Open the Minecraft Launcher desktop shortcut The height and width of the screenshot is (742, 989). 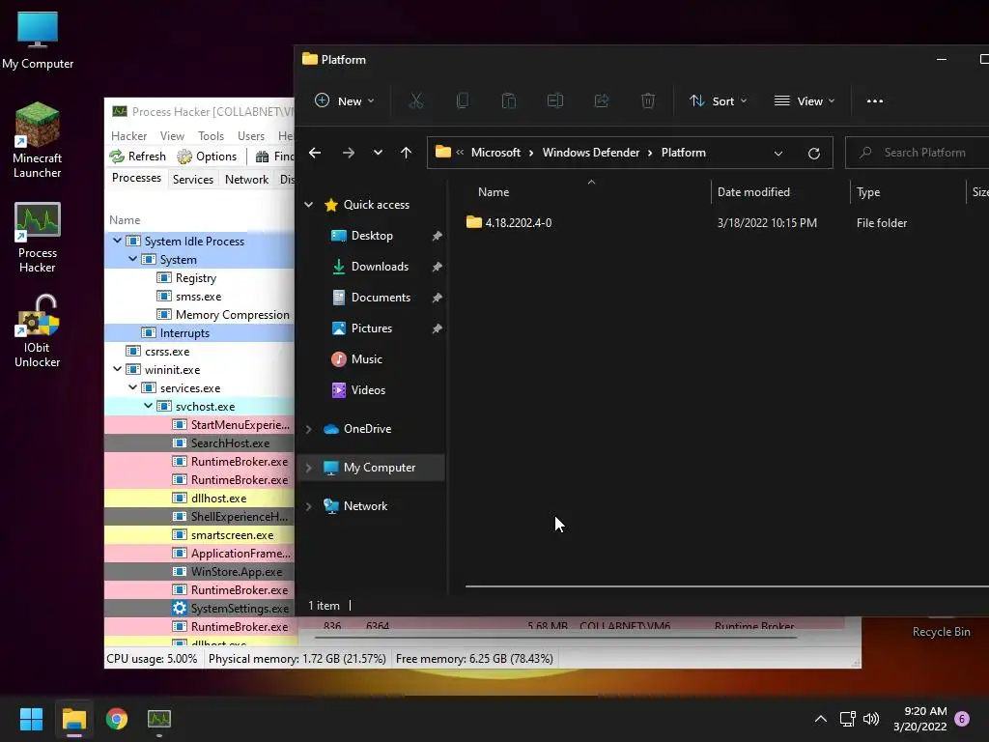click(x=38, y=141)
